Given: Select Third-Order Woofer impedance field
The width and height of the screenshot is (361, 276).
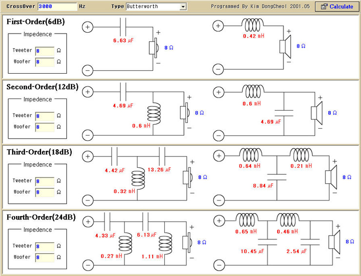Looking at the screenshot, I should coord(45,192).
